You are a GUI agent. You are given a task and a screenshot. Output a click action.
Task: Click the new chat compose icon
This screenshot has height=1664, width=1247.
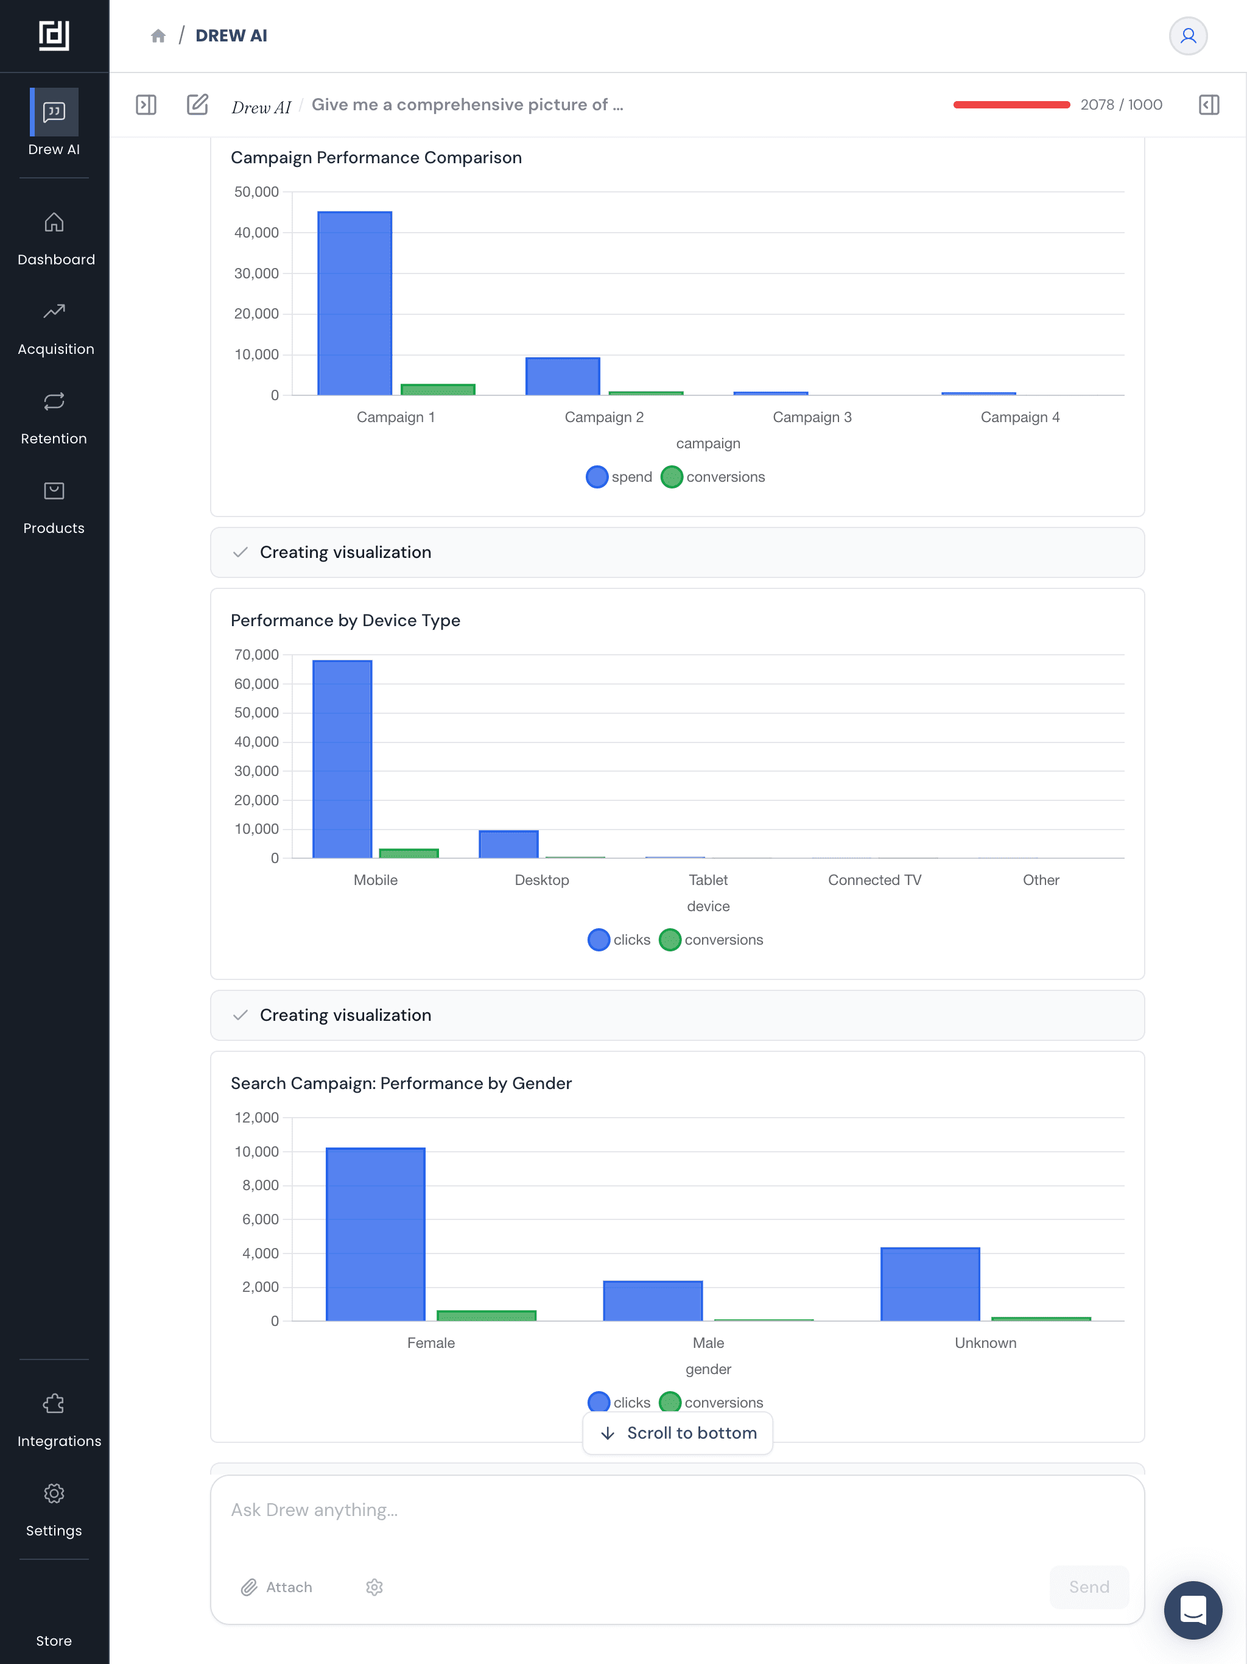(x=197, y=105)
